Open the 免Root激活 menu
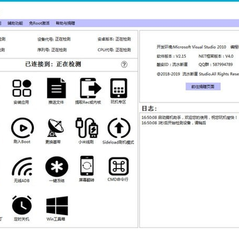 point(39,23)
